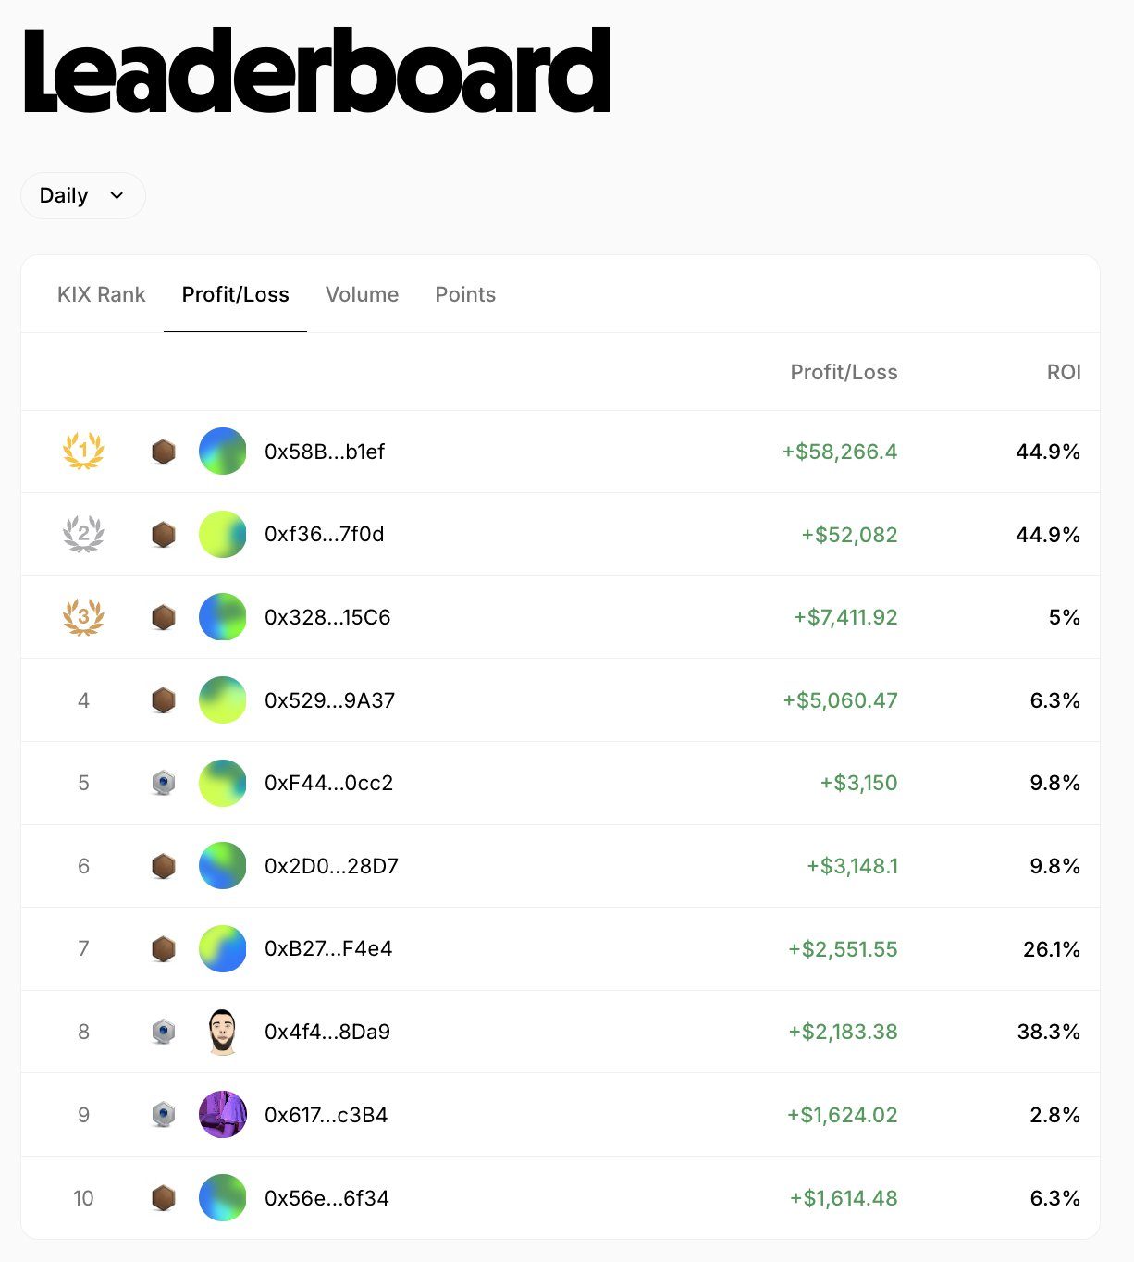Click bronze tier badge next to 0x58B...b1ef
Viewport: 1134px width, 1262px height.
pyautogui.click(x=164, y=452)
